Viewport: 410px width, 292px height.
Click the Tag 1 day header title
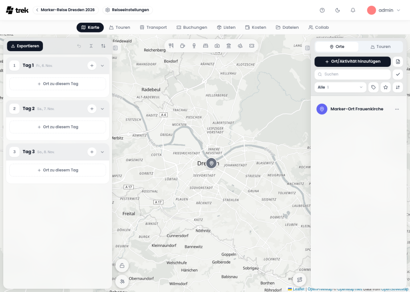tap(28, 66)
